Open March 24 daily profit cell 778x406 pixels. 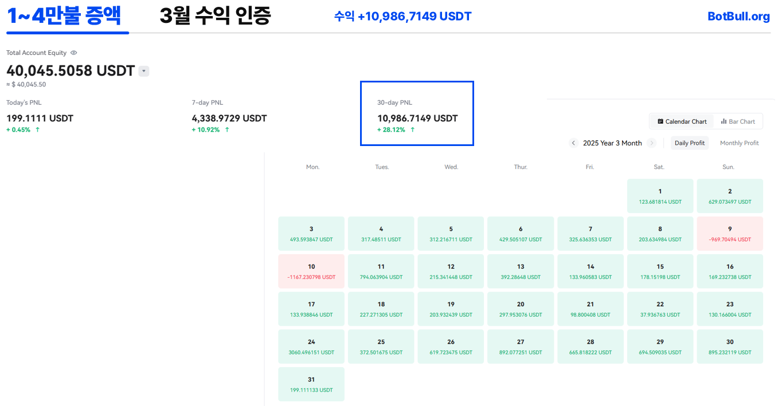311,346
